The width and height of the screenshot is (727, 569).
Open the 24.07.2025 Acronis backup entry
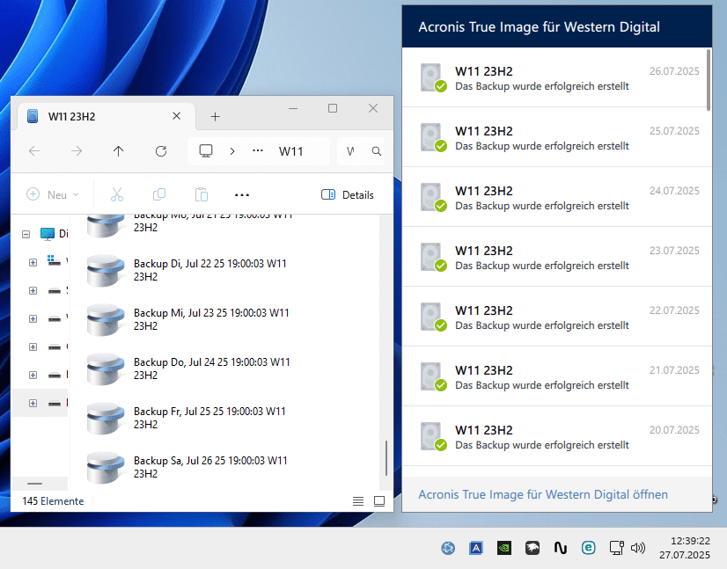click(556, 197)
